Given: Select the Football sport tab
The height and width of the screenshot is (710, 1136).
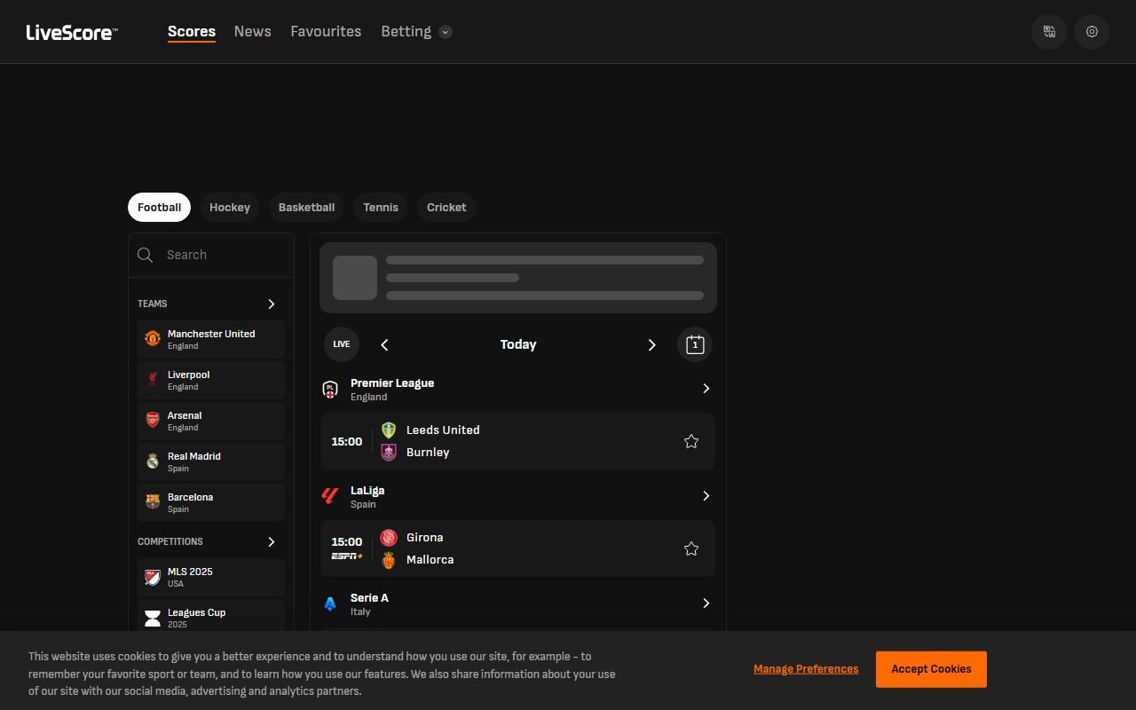Looking at the screenshot, I should point(159,207).
